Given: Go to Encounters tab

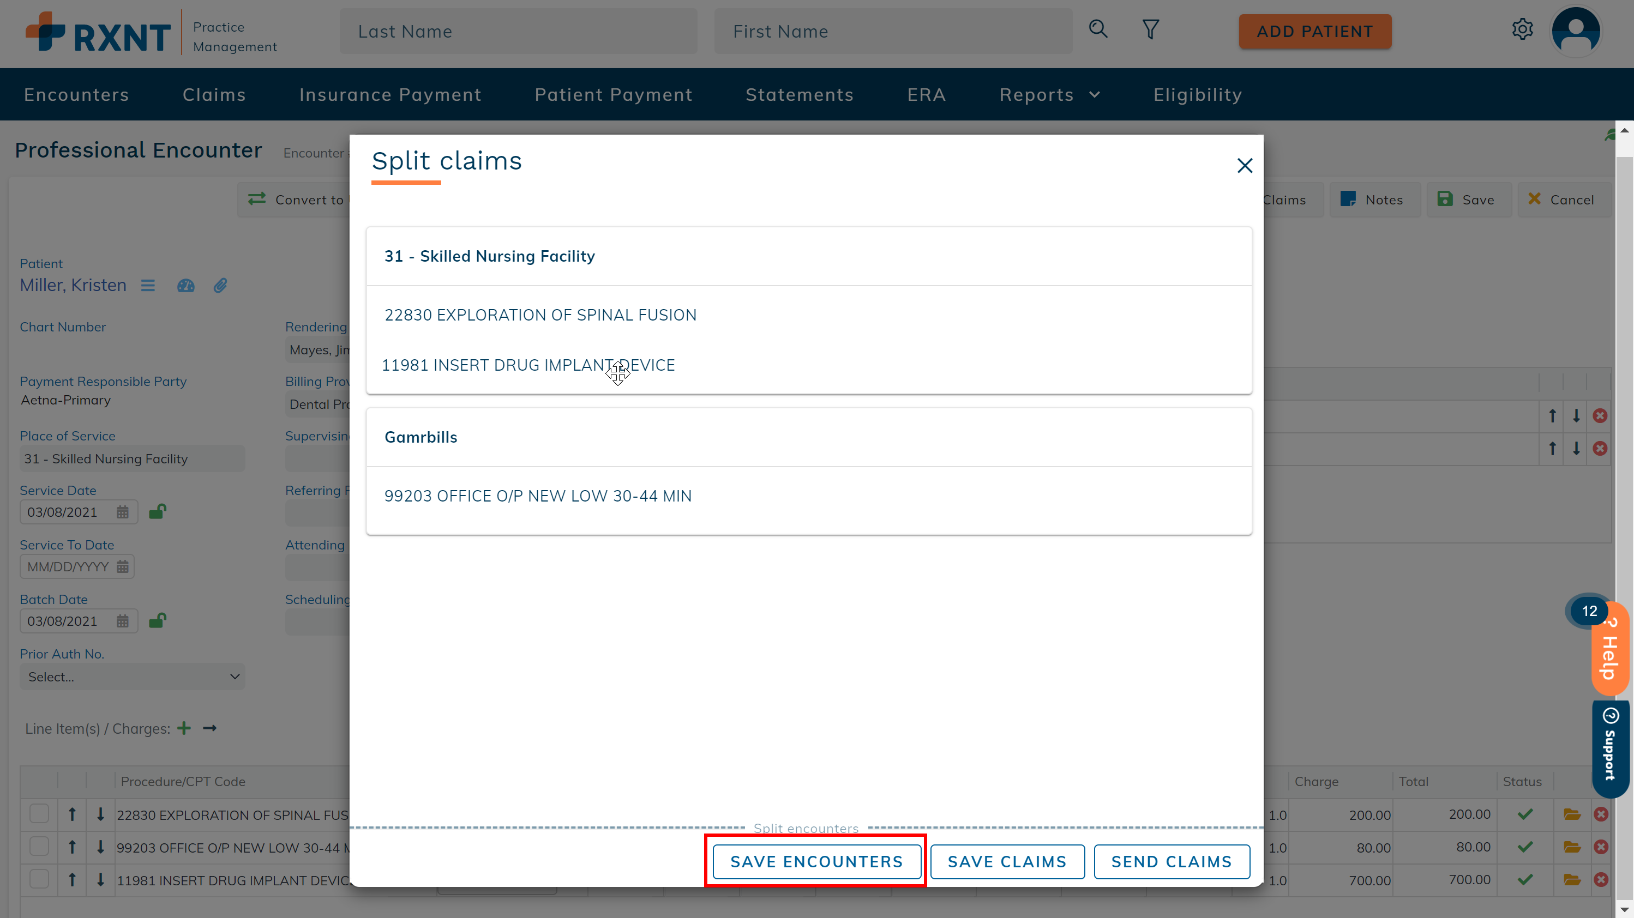Looking at the screenshot, I should click(77, 94).
